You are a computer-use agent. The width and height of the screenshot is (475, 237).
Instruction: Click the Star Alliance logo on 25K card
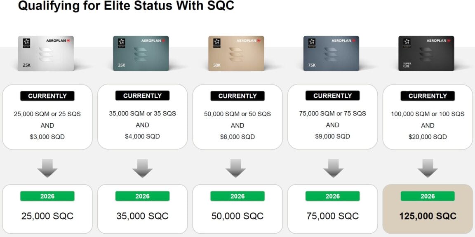click(x=26, y=43)
